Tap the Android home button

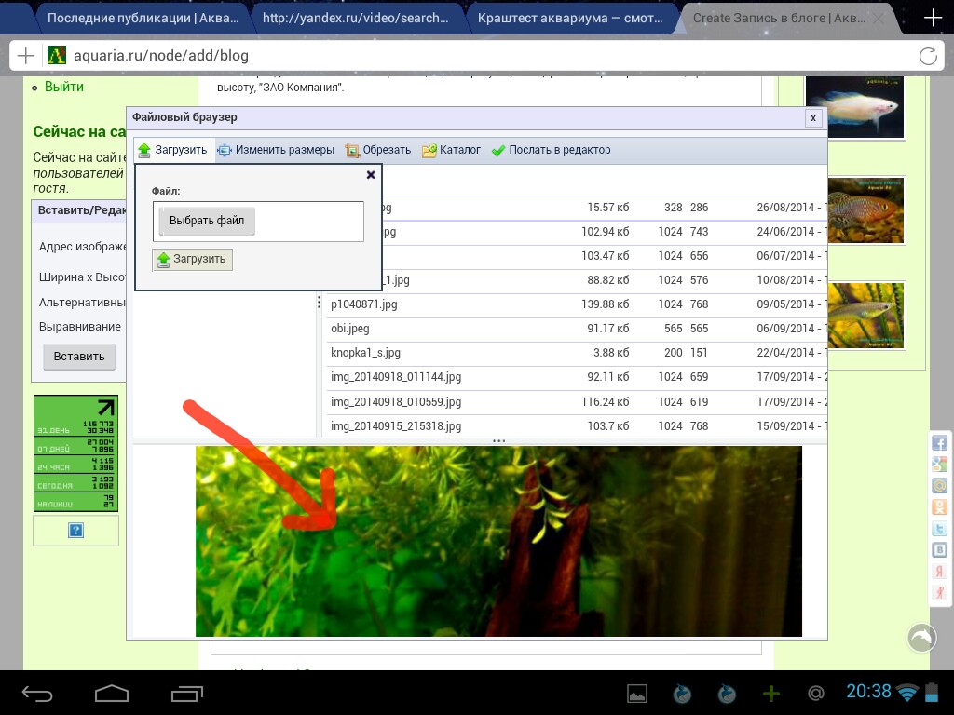tap(112, 693)
